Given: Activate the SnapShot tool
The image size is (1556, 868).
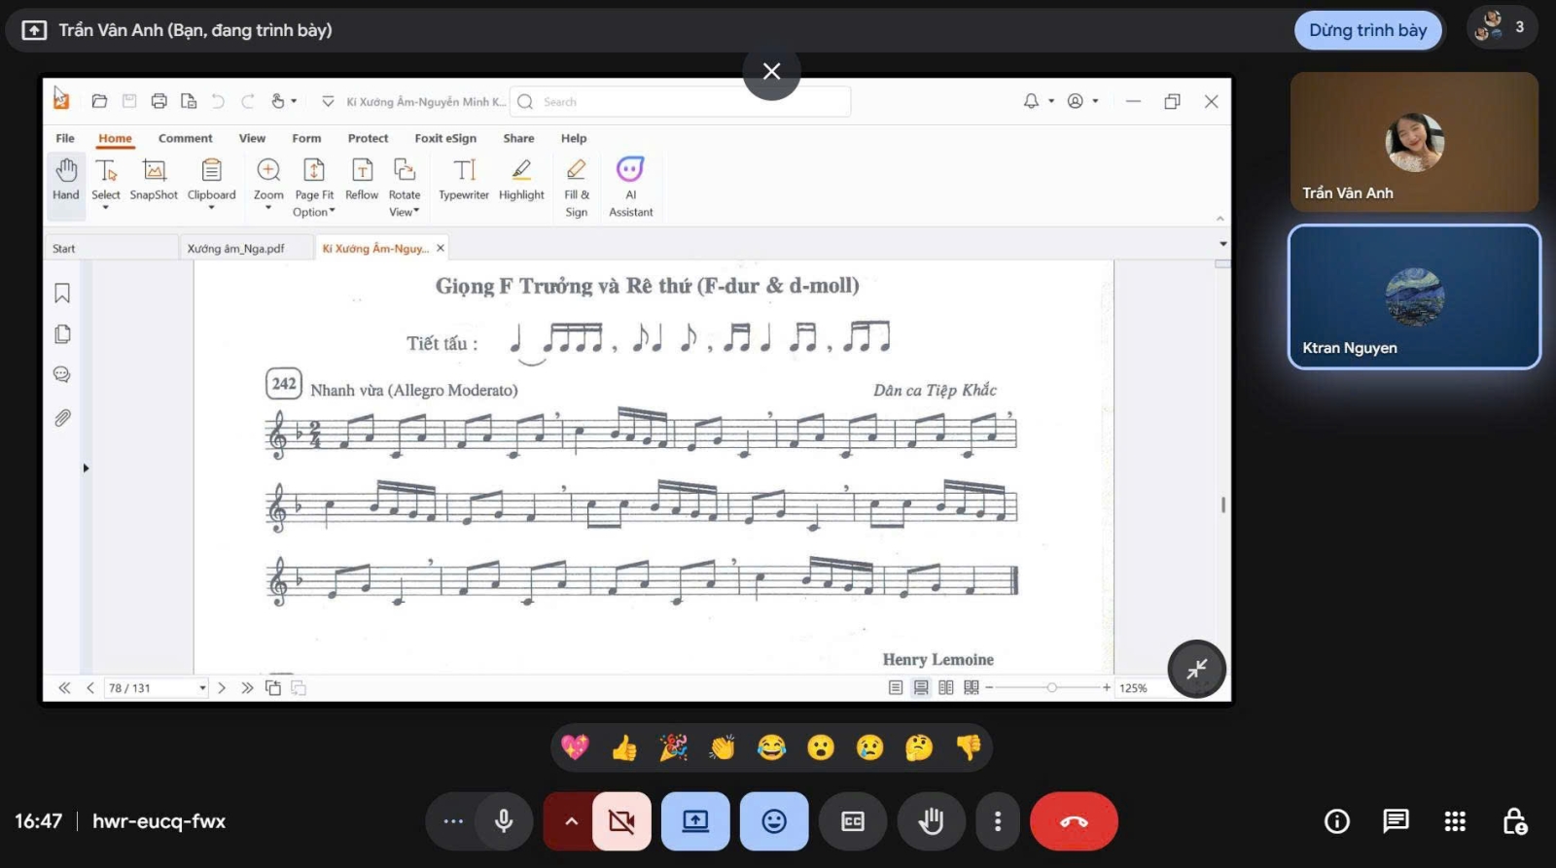Looking at the screenshot, I should [x=154, y=179].
